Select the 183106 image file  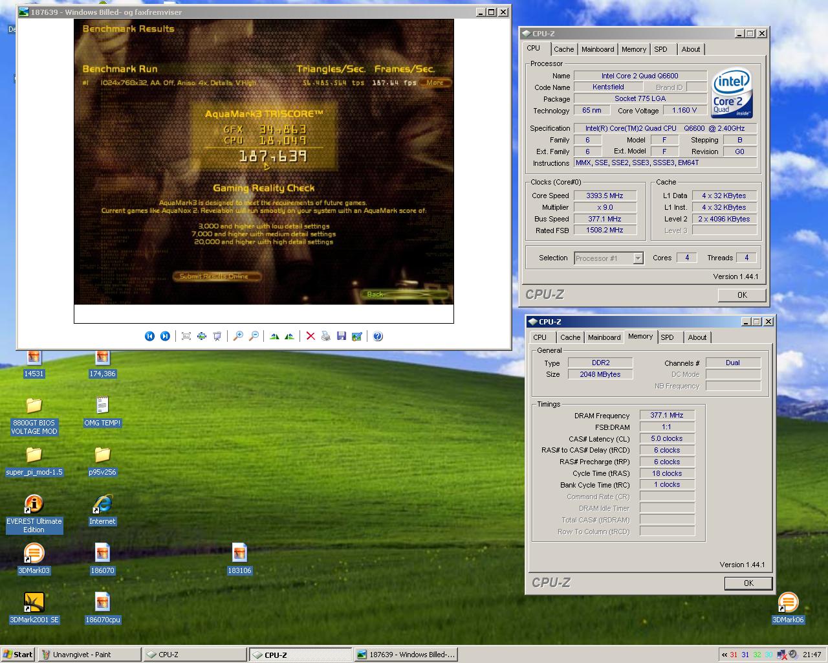pos(239,559)
